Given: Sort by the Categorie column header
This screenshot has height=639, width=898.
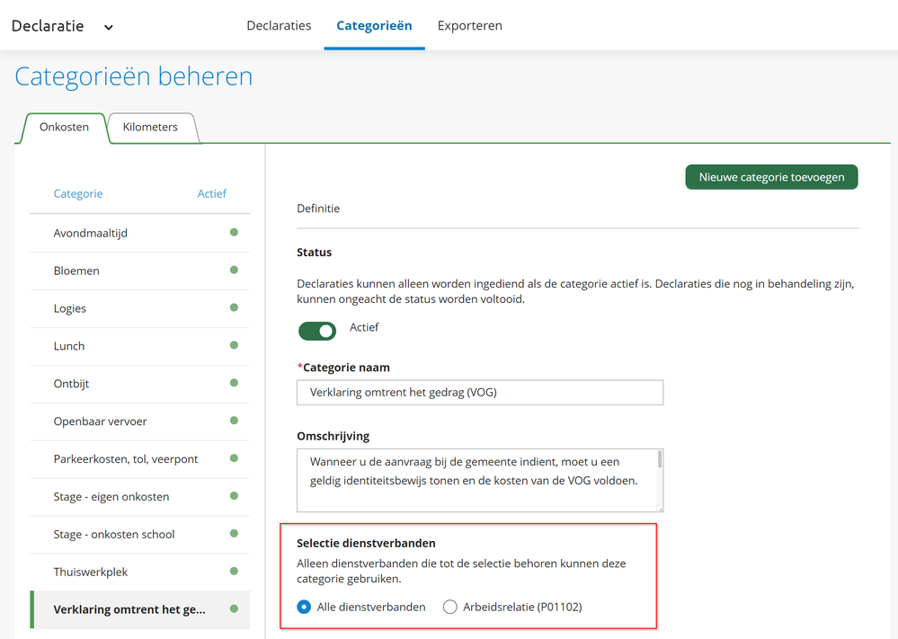Looking at the screenshot, I should point(78,193).
